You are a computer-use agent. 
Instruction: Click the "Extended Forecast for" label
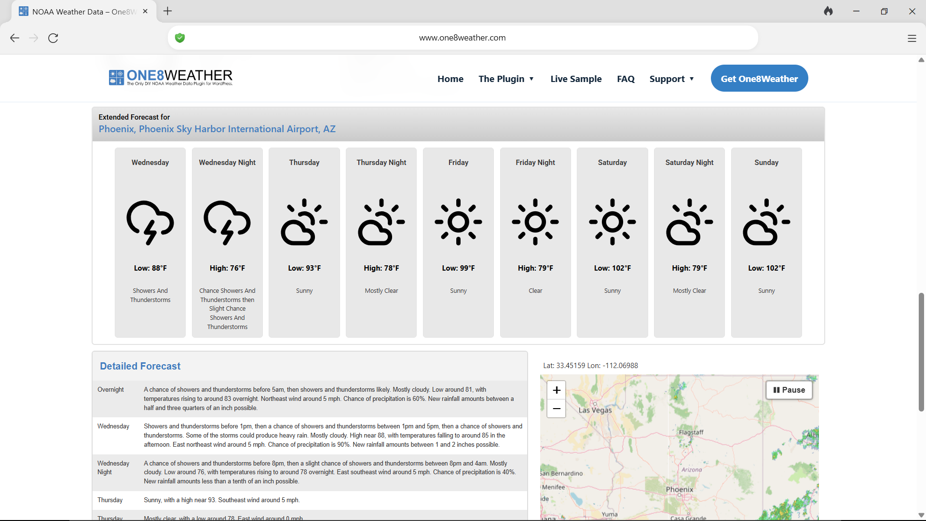coord(134,117)
